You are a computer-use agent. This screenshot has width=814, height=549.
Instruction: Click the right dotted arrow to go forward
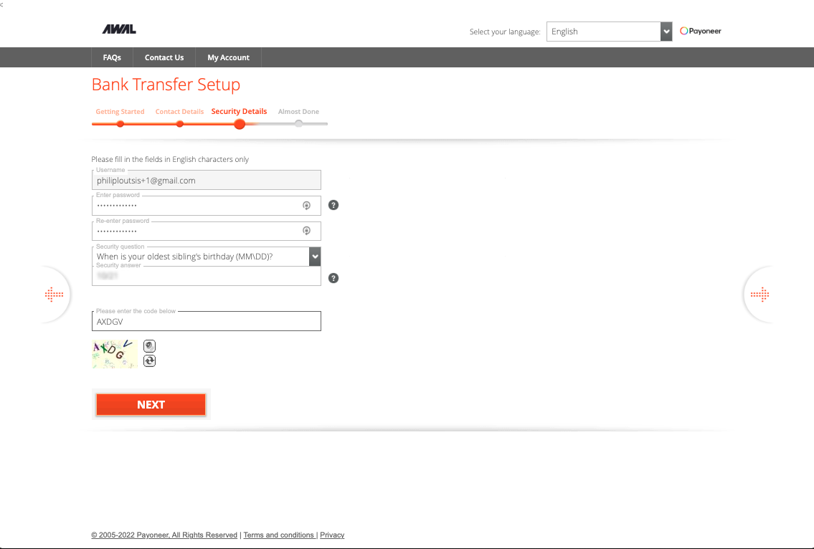tap(759, 295)
